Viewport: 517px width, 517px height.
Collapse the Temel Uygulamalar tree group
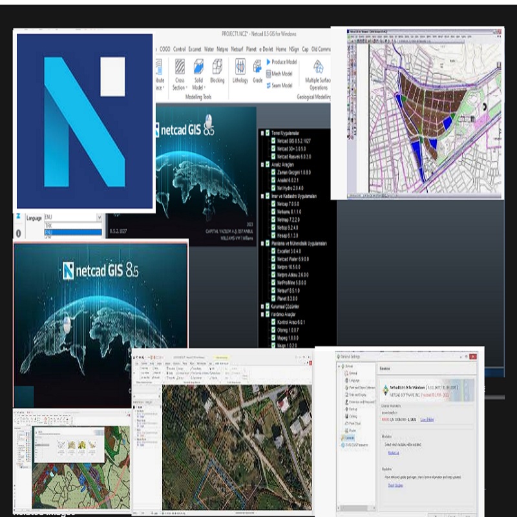(261, 132)
